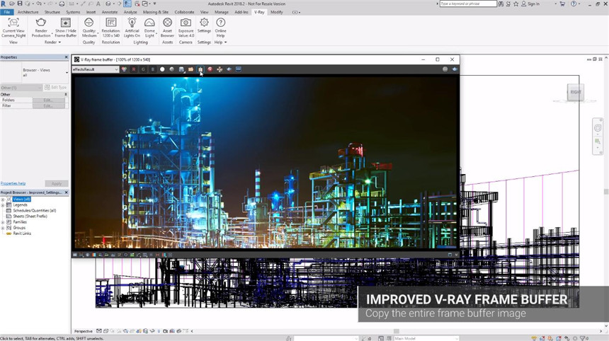Click the Render Production teapot icon
The width and height of the screenshot is (609, 341).
click(41, 25)
